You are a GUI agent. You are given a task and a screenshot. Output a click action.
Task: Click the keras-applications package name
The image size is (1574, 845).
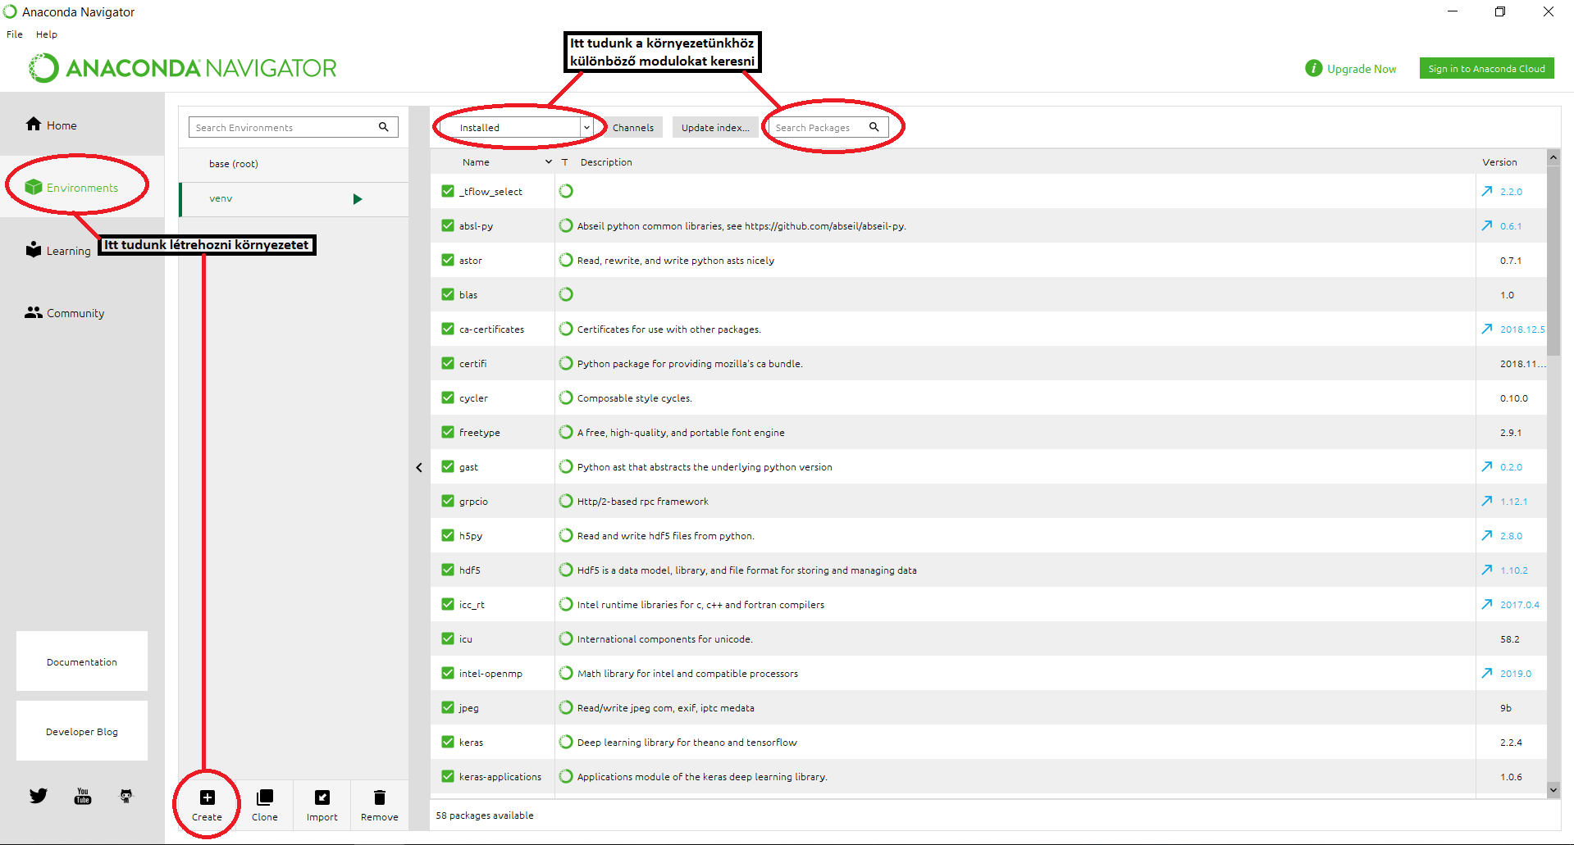tap(500, 776)
